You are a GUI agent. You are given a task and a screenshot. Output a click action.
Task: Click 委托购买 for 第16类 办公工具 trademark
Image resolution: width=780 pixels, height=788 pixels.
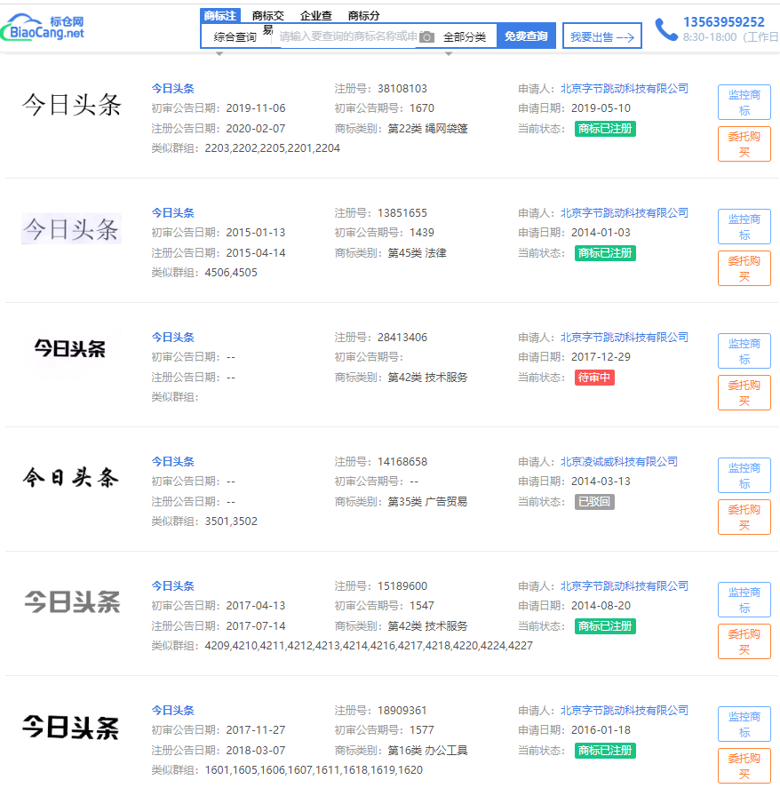tap(744, 766)
